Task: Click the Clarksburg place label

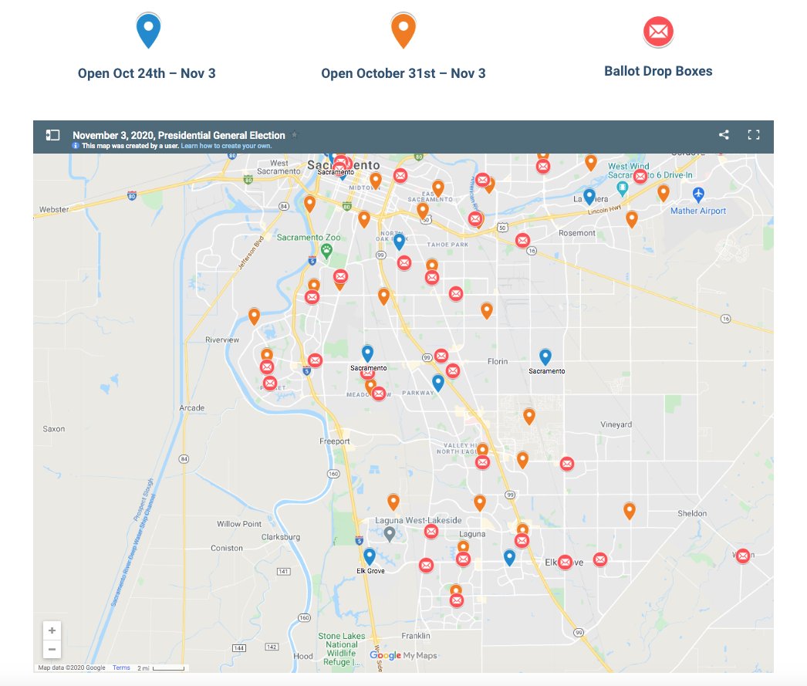Action: tap(281, 537)
